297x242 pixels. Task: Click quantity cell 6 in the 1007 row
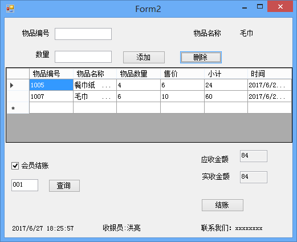pyautogui.click(x=139, y=96)
